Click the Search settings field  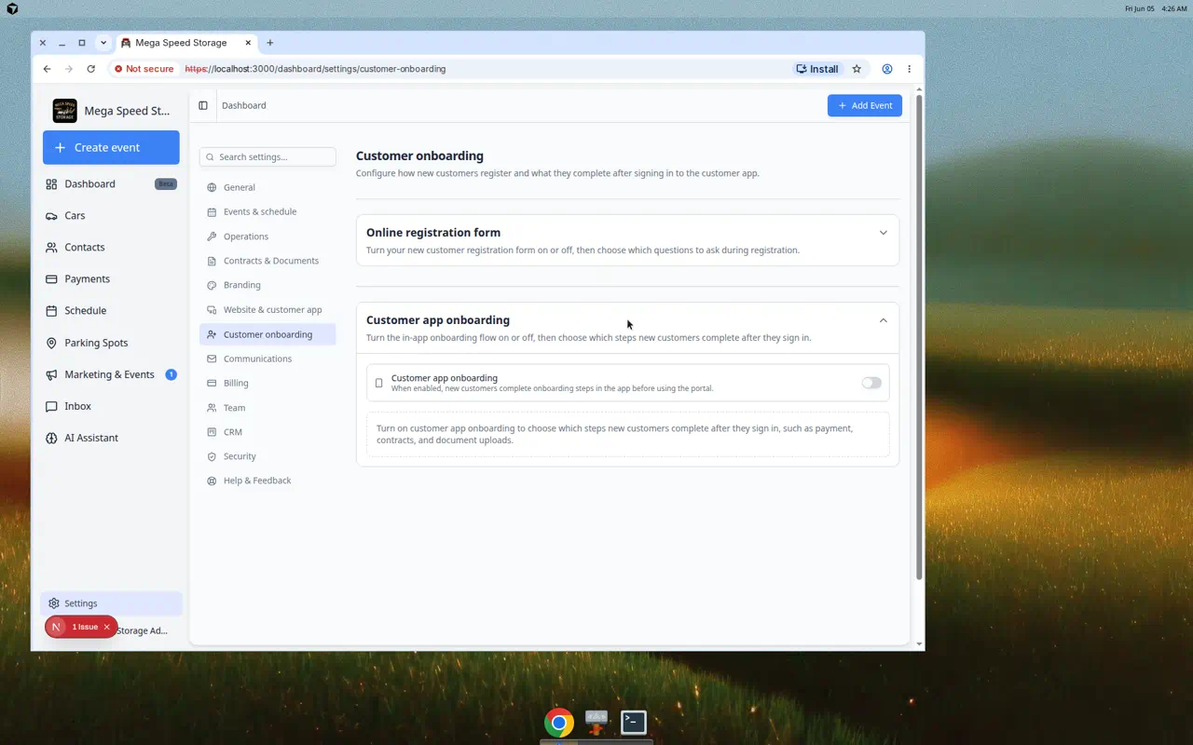point(267,156)
